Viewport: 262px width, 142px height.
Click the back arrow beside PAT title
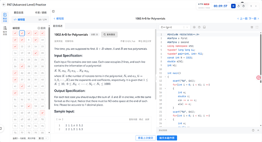point(4,5)
